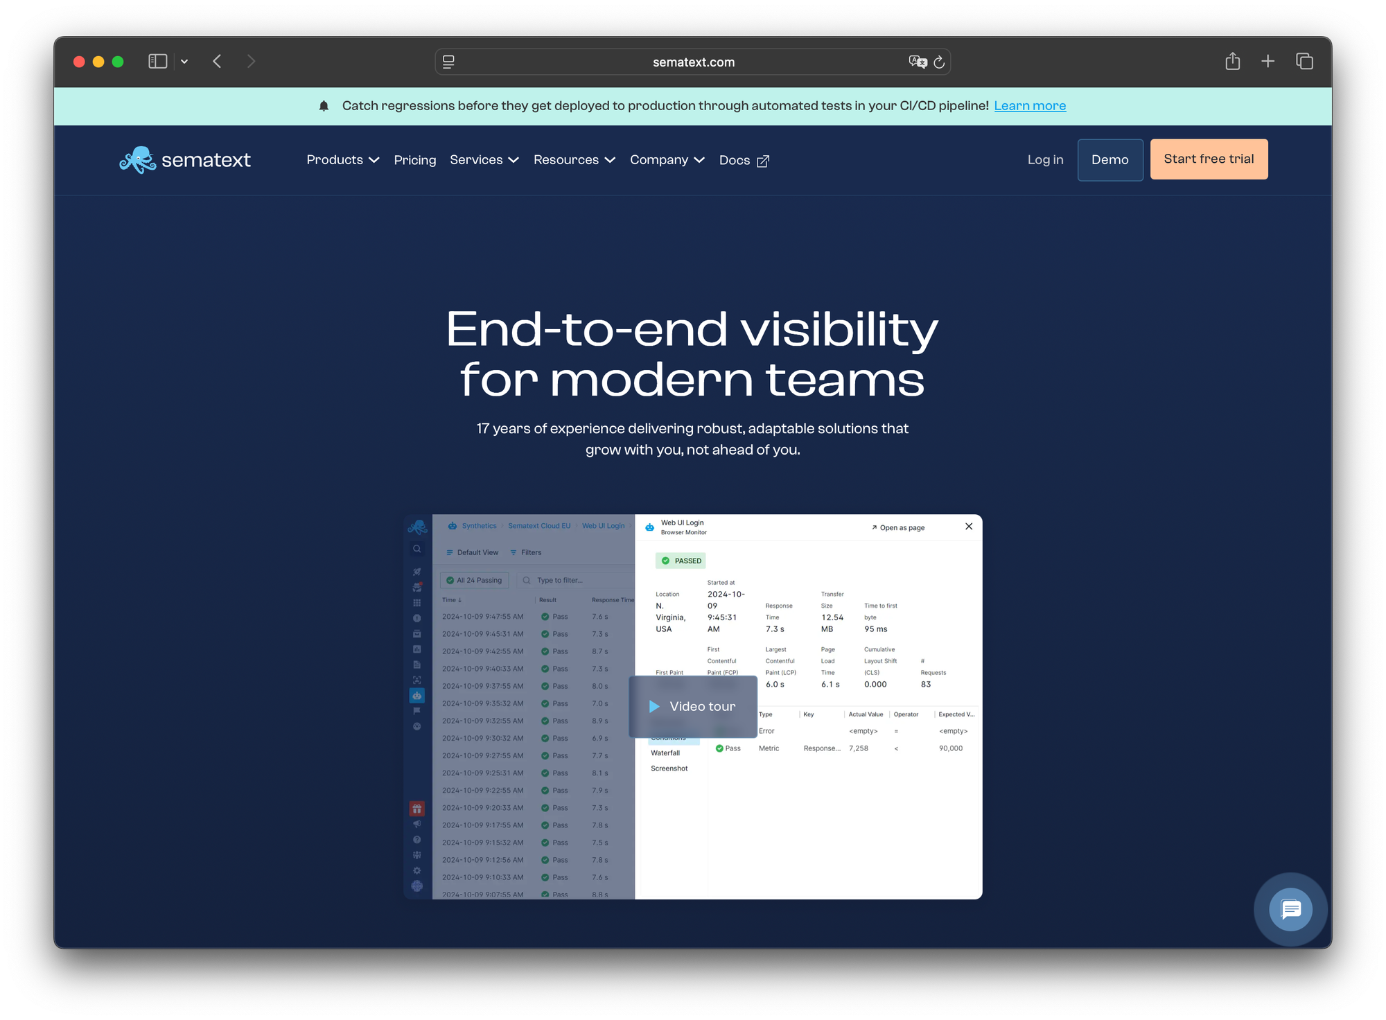1386x1020 pixels.
Task: Open the reader view icon in address bar
Action: tap(448, 62)
